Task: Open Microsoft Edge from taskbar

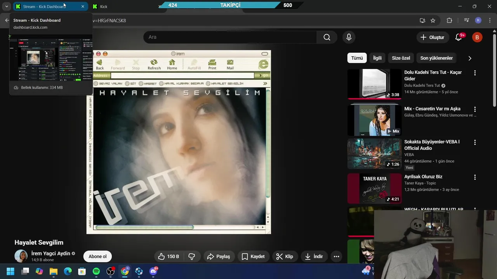Action: tap(68, 271)
